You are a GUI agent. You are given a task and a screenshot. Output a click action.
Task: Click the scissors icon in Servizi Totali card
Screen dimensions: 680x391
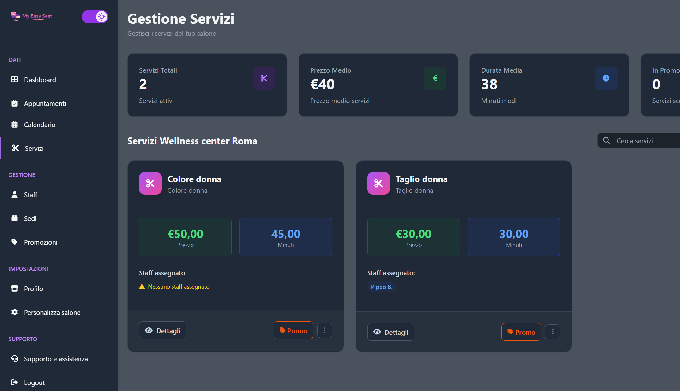click(x=264, y=78)
